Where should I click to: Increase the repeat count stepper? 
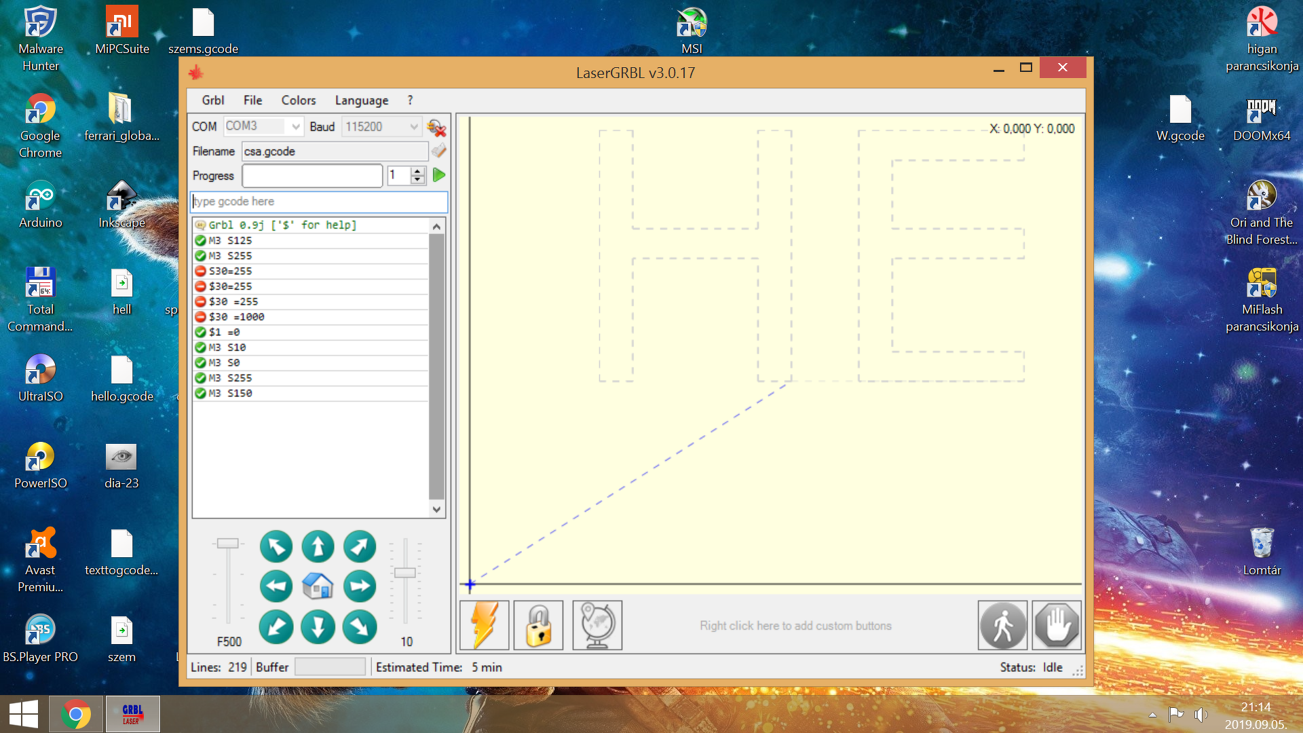[418, 171]
